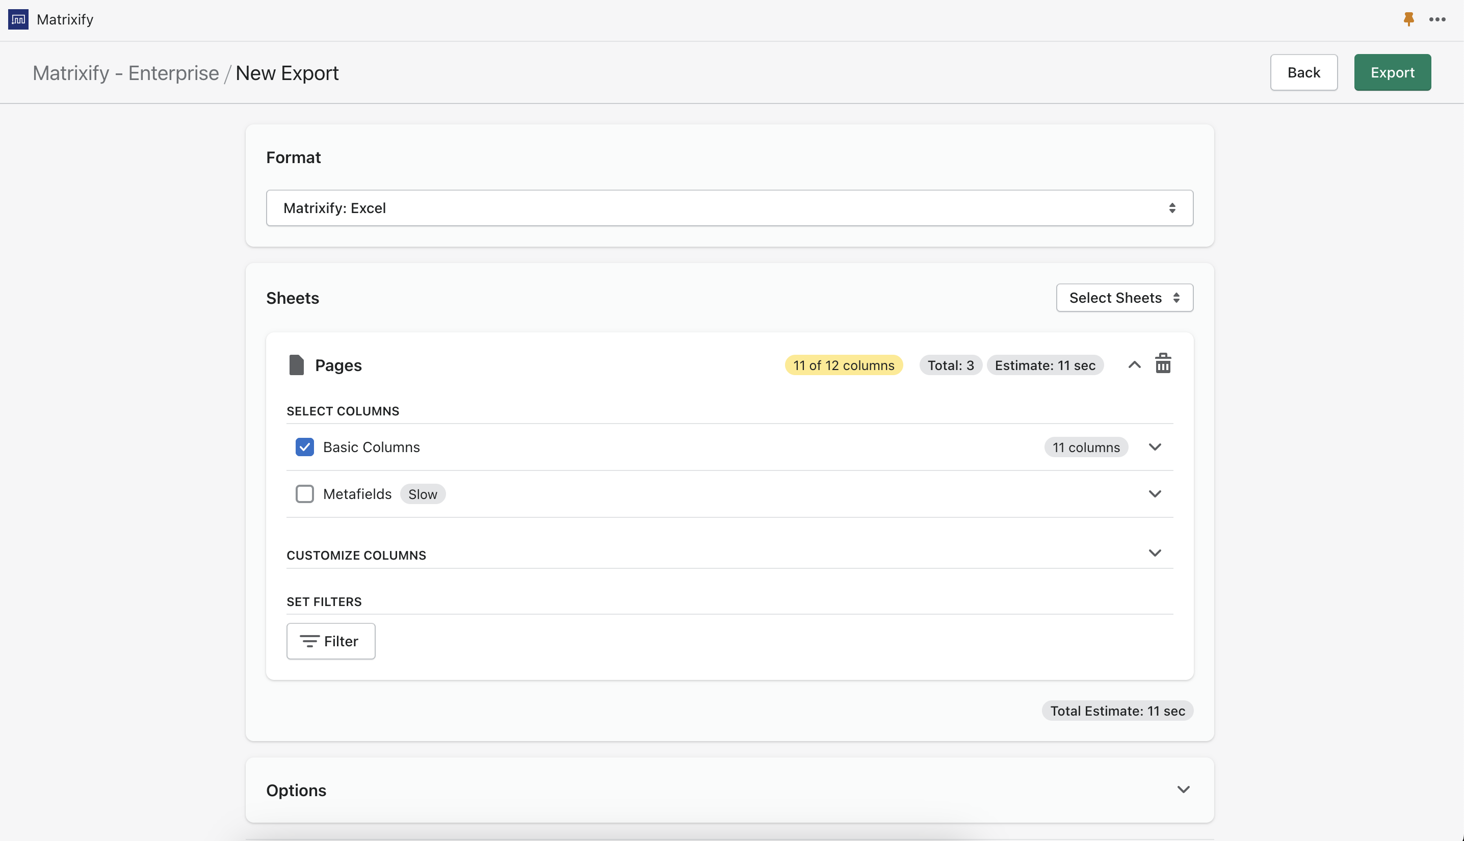Click the green Export button

coord(1392,72)
